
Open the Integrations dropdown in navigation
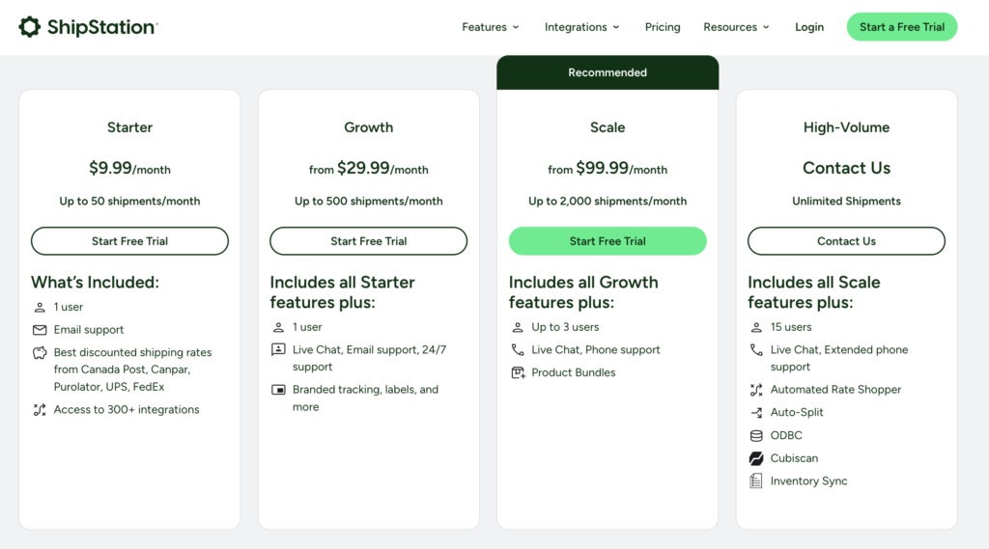click(x=581, y=27)
